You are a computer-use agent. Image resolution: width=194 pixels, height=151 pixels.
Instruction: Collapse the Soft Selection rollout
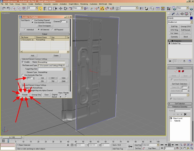pos(180,104)
